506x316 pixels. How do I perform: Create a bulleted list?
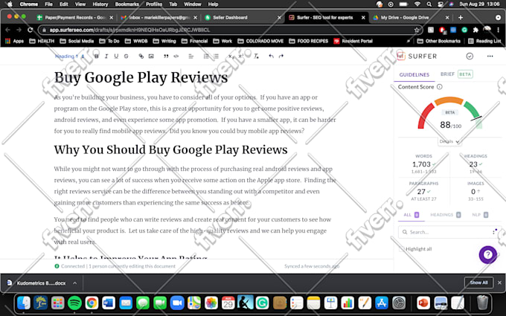tap(216, 56)
